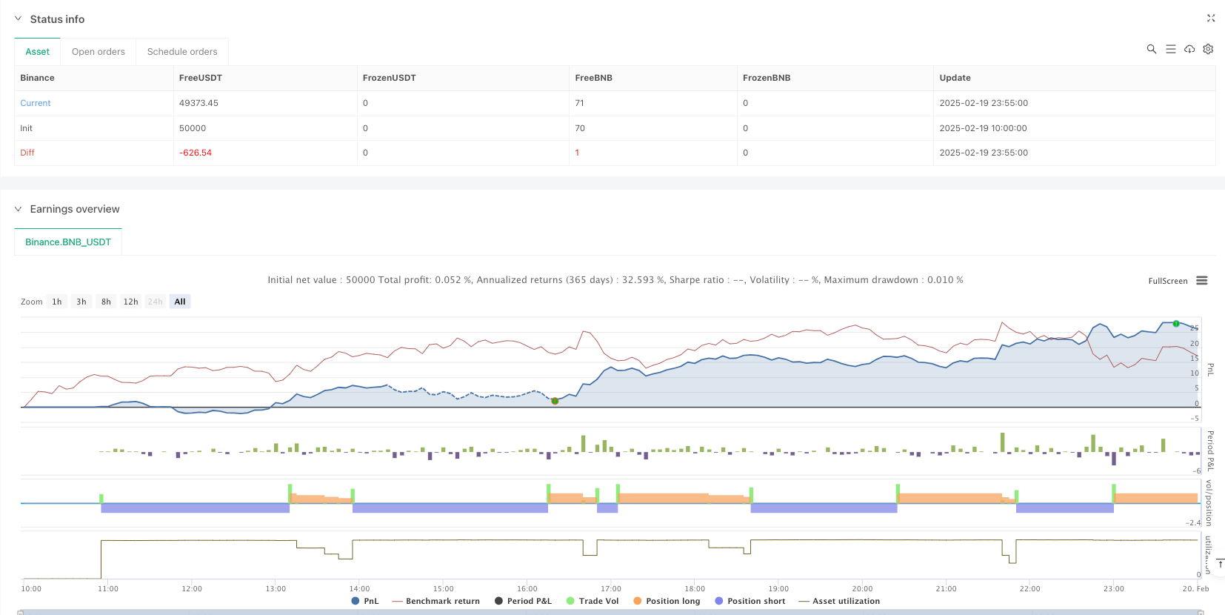Toggle Position long in the legend
This screenshot has width=1225, height=615.
[x=666, y=601]
